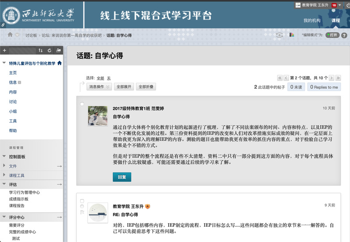Switch to the 我的机构 tab
The height and width of the screenshot is (242, 350).
[x=312, y=21]
